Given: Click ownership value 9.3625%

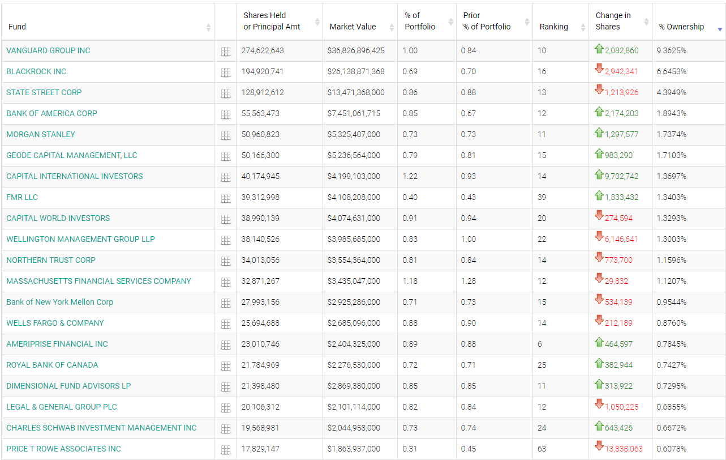Looking at the screenshot, I should coord(672,50).
